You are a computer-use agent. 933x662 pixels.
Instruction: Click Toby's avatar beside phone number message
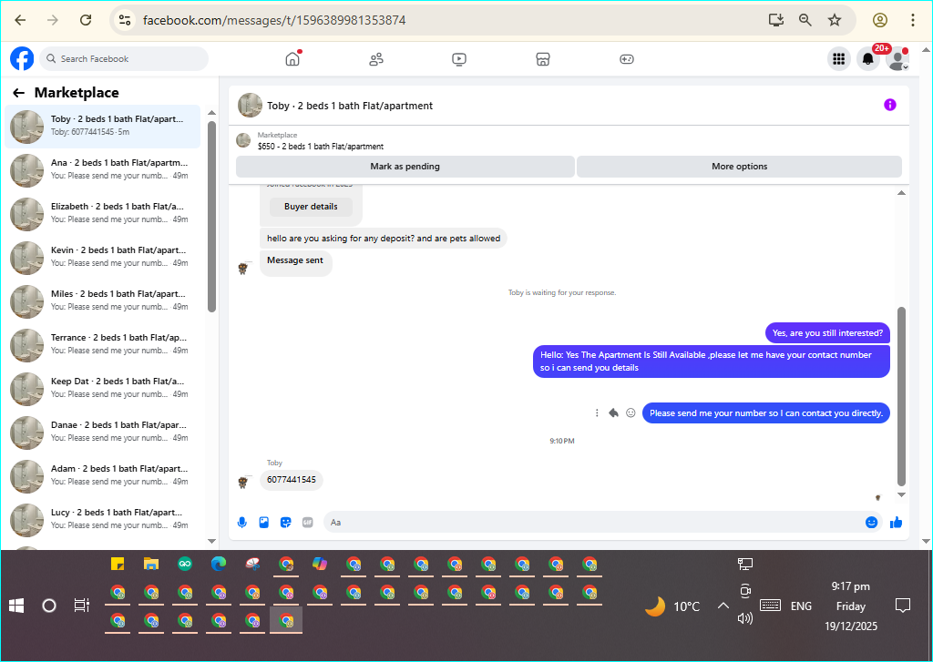(x=242, y=482)
